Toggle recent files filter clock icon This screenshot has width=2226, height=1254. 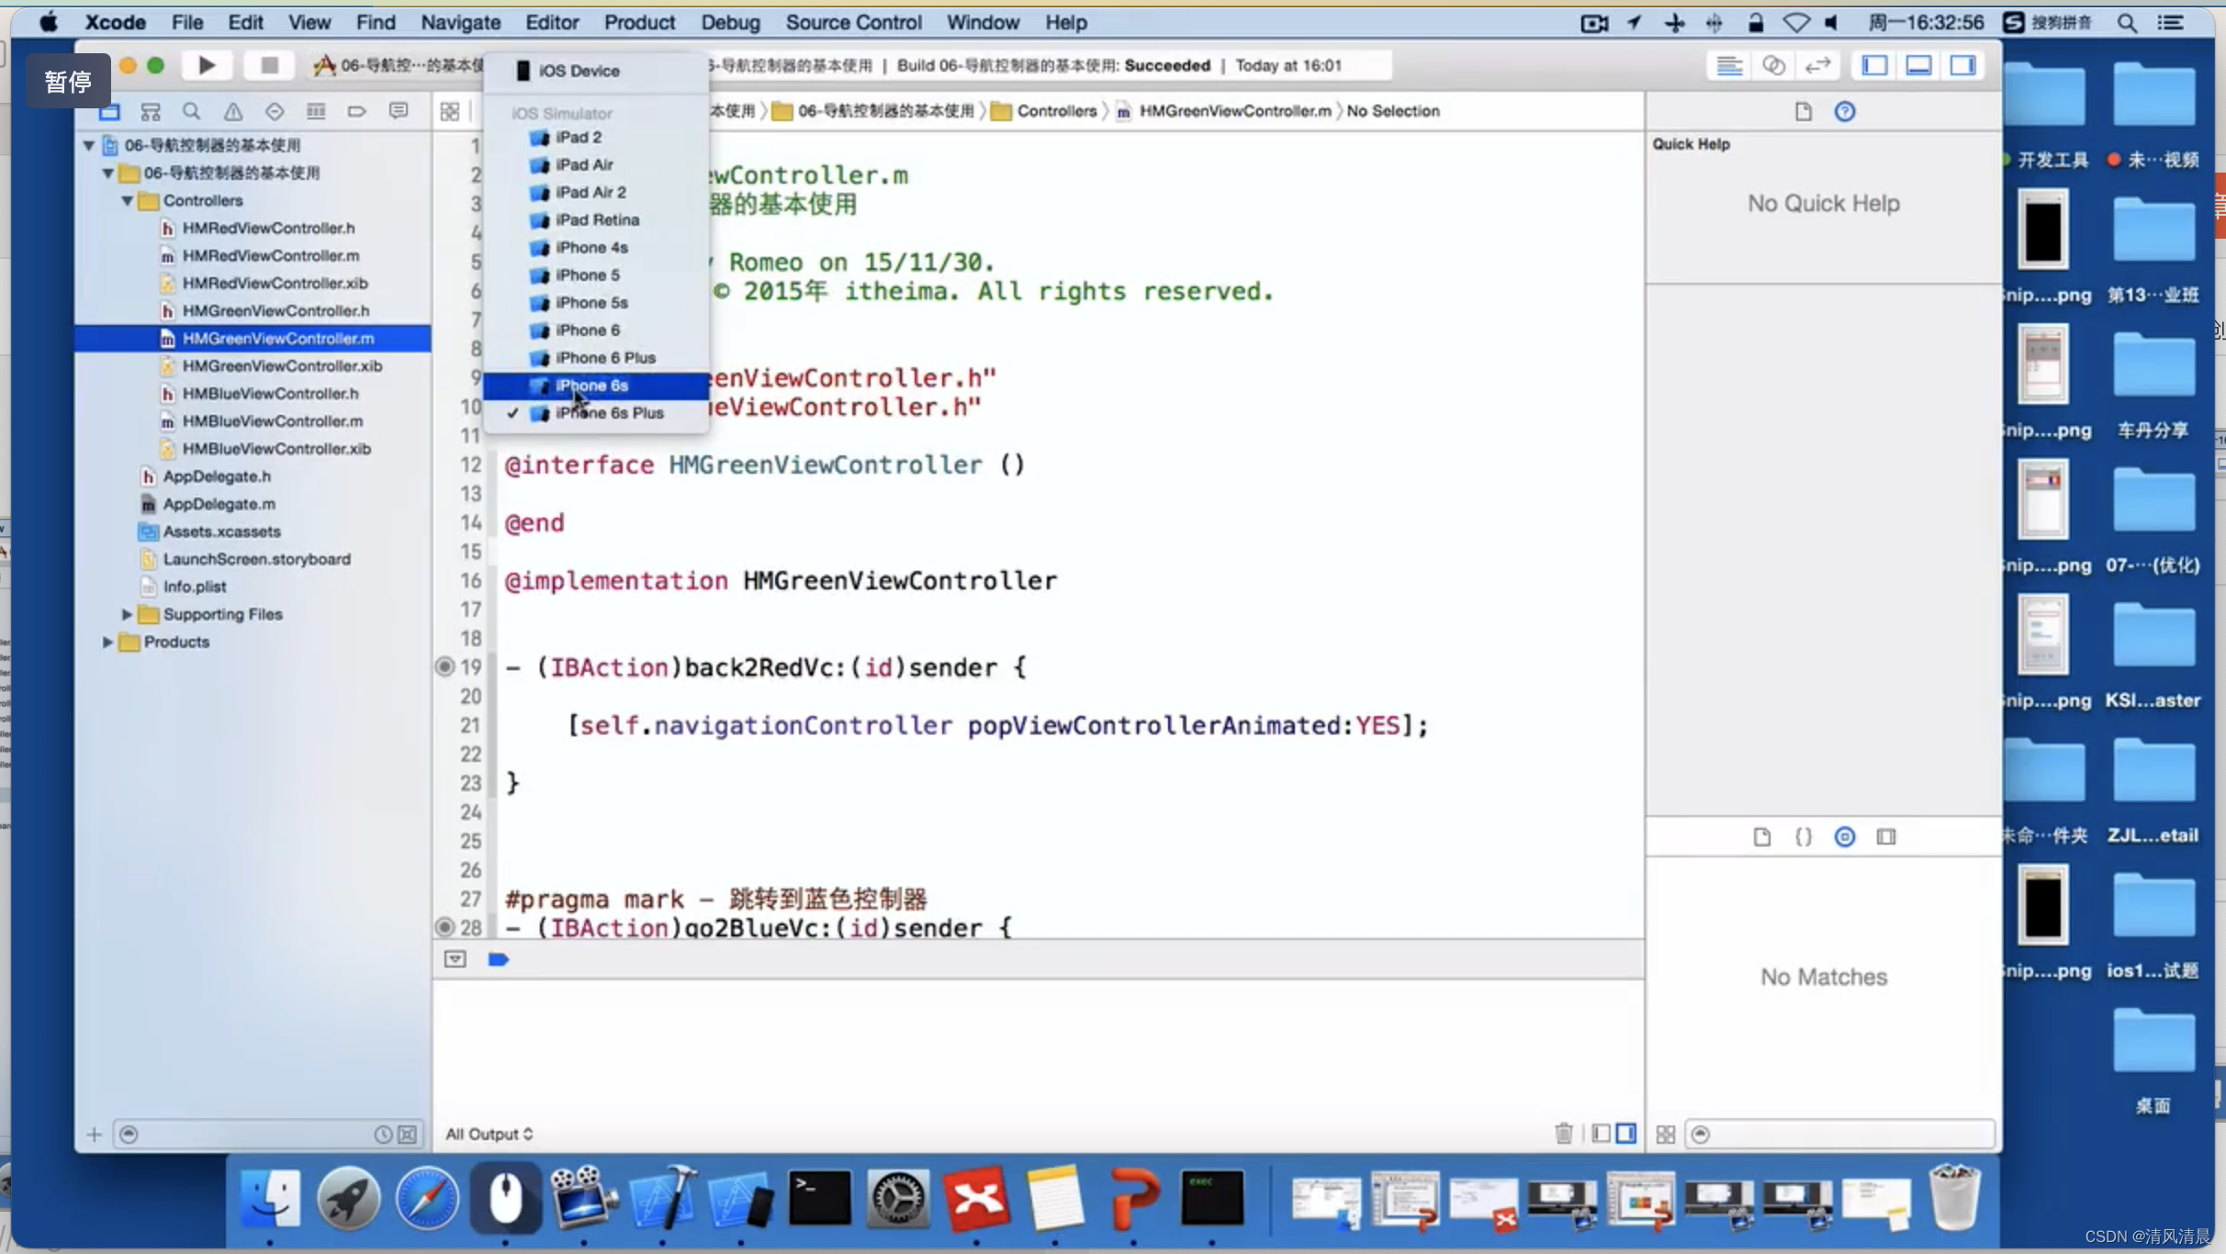[x=383, y=1135]
